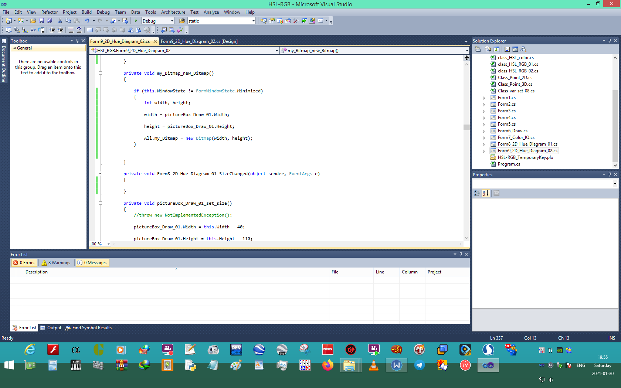The image size is (621, 388).
Task: Open a file with the Open File icon
Action: click(33, 21)
